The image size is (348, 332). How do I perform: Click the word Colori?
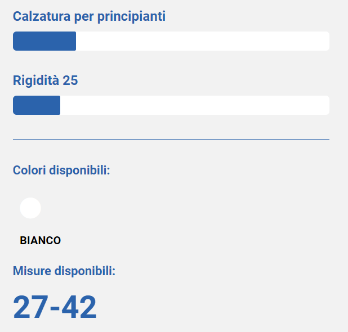click(29, 170)
